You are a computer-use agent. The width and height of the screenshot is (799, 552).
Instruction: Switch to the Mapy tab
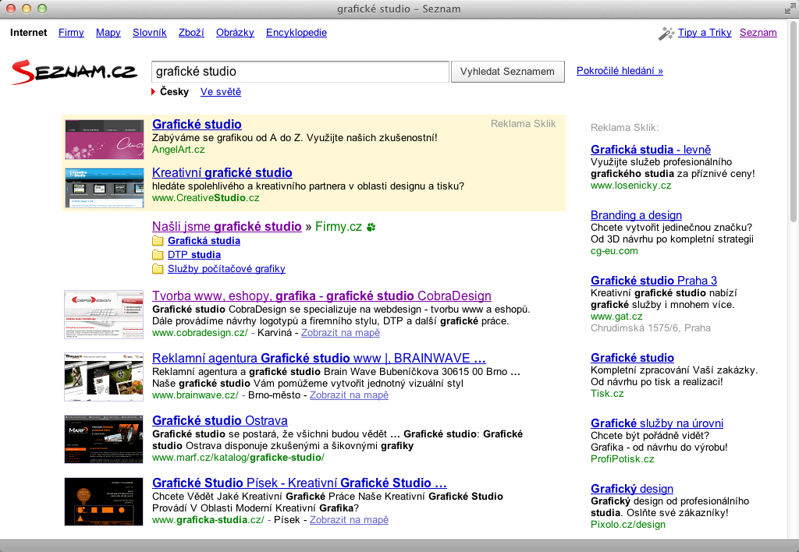108,33
